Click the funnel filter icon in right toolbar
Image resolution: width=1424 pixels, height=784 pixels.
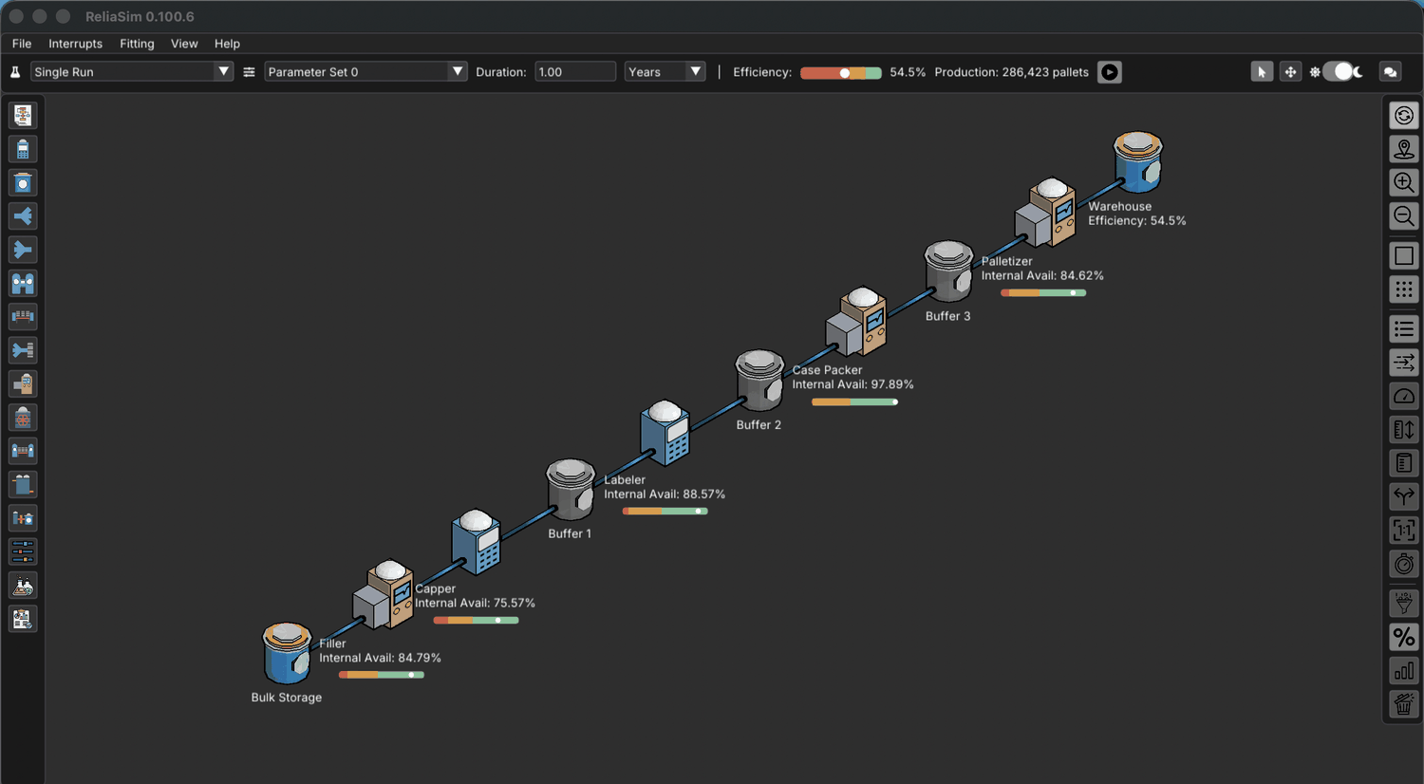[x=1404, y=603]
